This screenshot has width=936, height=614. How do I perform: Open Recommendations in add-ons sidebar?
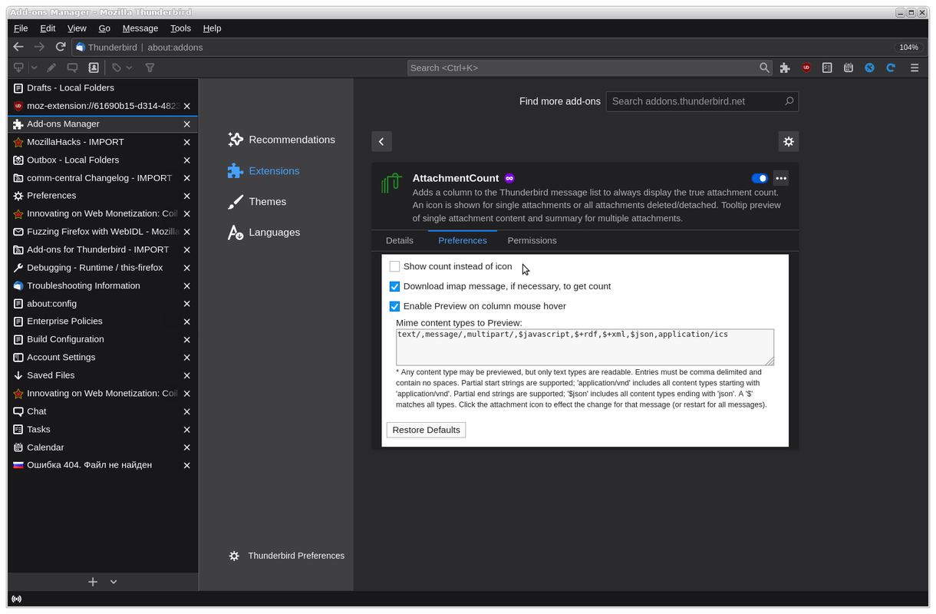point(281,140)
